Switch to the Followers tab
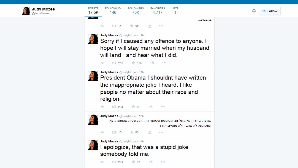298x168 pixels. click(x=136, y=10)
